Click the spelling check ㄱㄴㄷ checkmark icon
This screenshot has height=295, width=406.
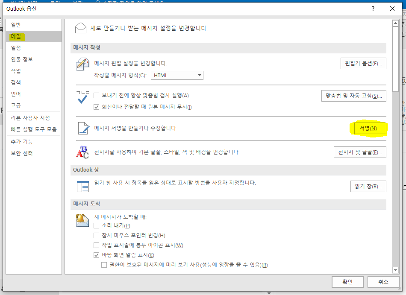(82, 97)
